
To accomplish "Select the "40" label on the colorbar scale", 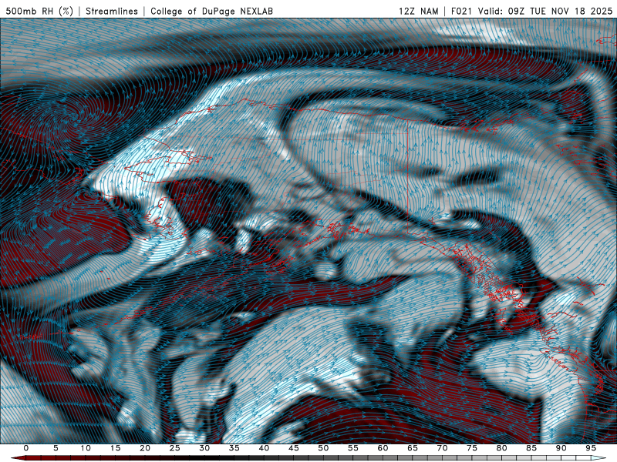I will coord(264,448).
